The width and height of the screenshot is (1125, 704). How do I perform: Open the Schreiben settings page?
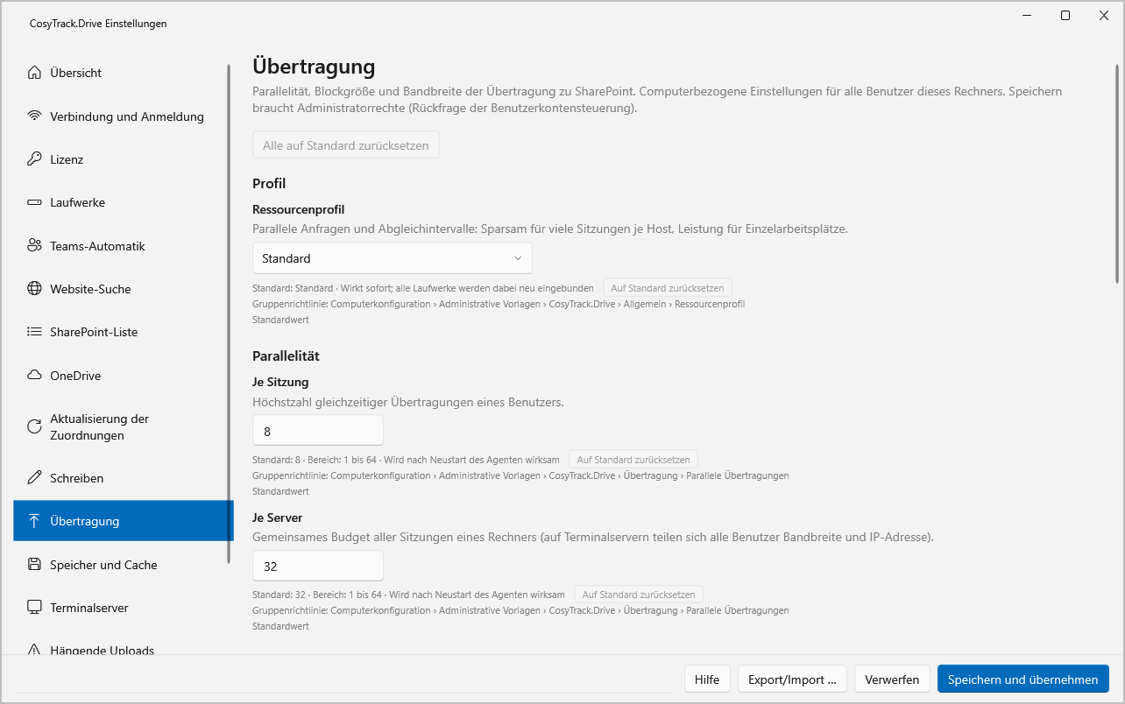point(124,478)
